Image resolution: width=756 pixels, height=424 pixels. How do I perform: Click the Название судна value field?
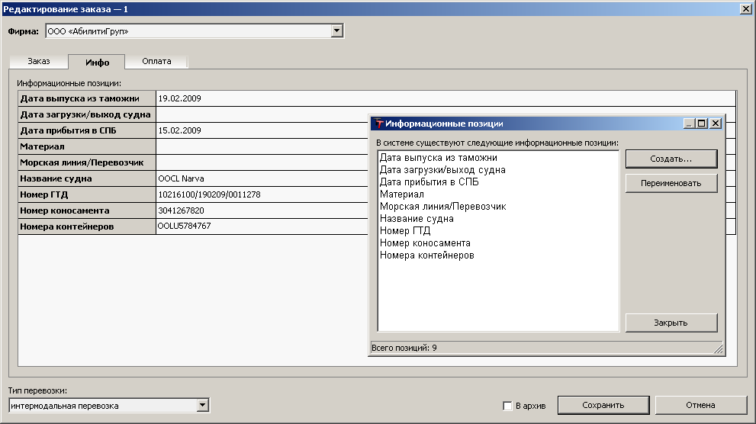259,178
